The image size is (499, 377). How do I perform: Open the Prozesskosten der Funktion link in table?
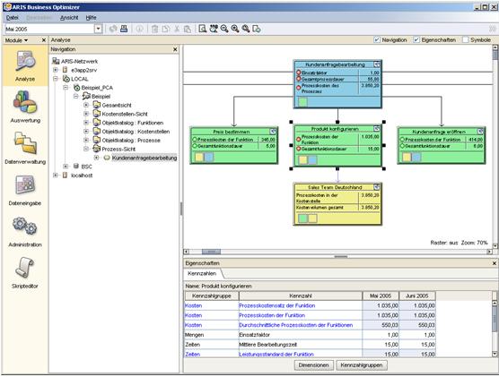(272, 315)
